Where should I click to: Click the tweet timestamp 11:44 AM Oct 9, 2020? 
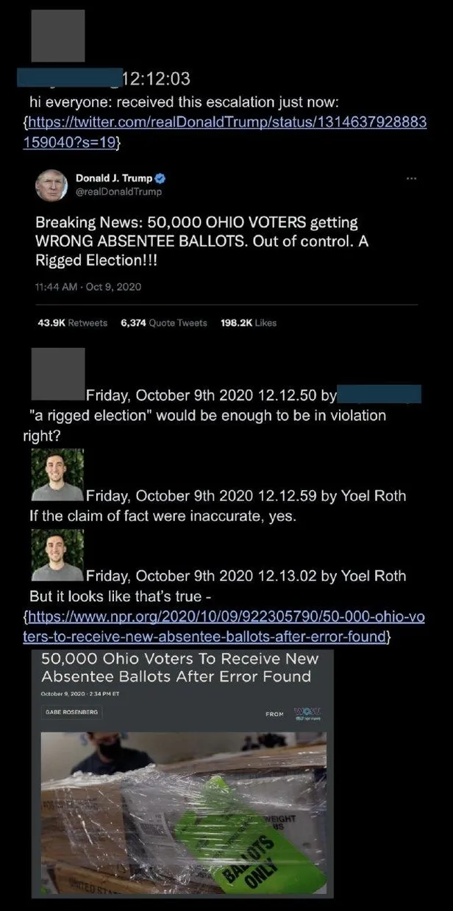[x=88, y=287]
